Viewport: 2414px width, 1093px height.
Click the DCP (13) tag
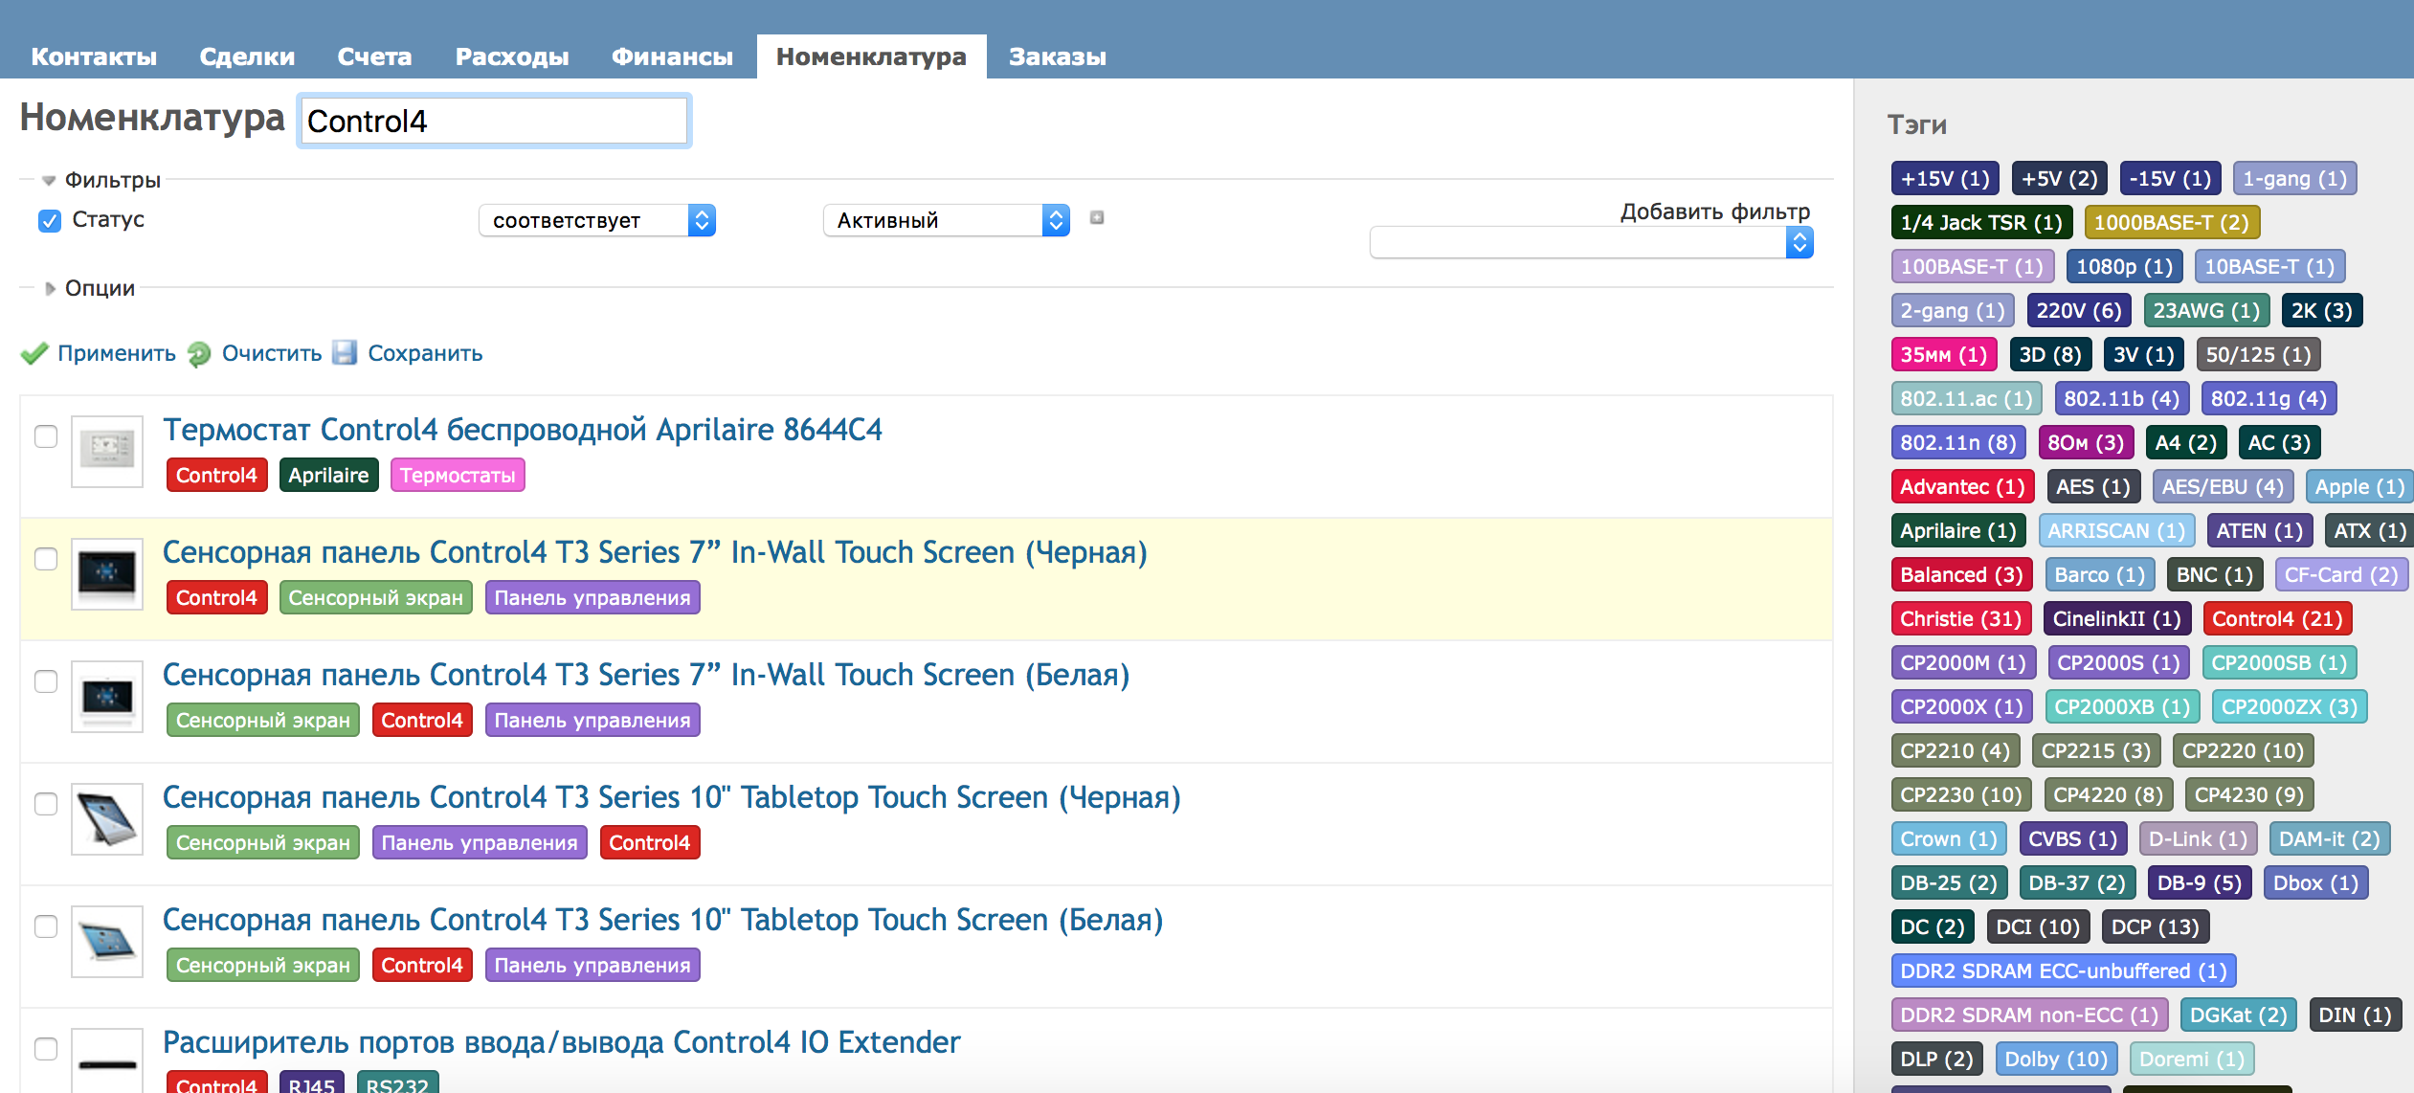coord(2156,927)
